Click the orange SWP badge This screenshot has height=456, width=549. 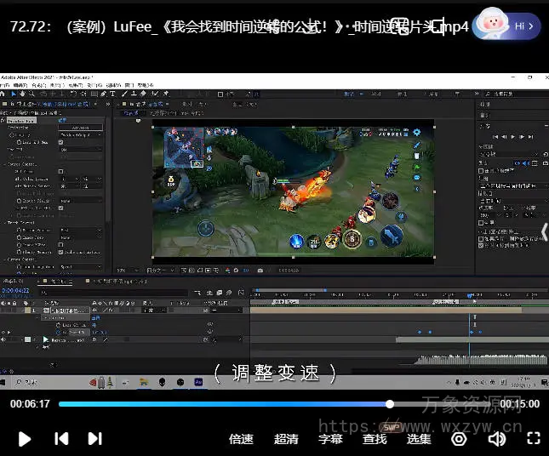point(392,427)
